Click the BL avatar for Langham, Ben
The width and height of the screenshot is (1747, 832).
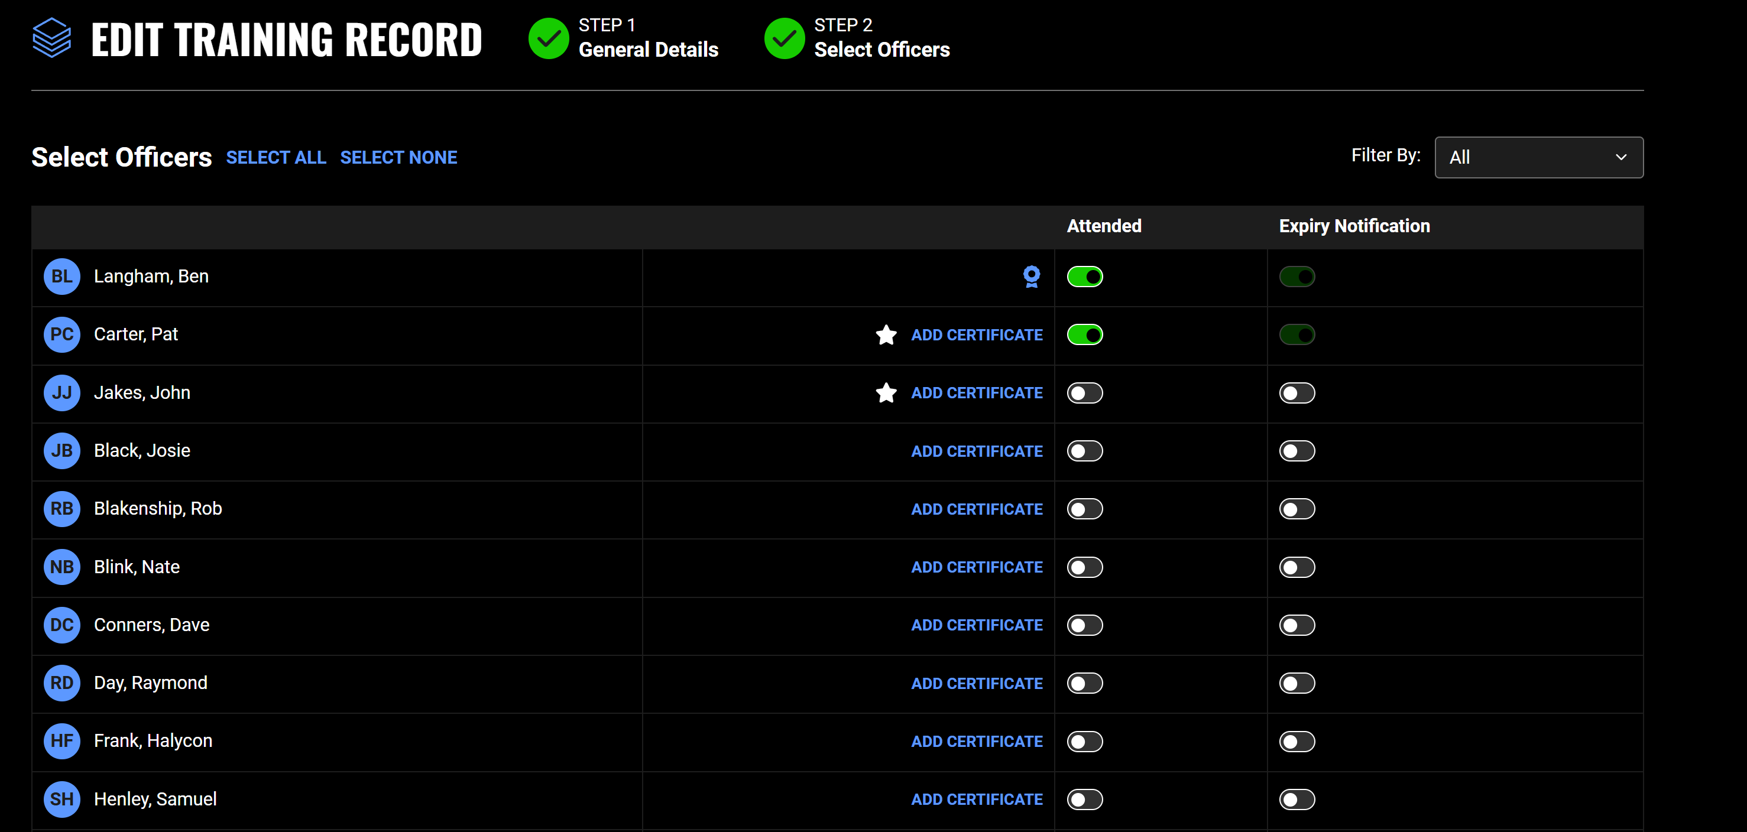pos(61,277)
